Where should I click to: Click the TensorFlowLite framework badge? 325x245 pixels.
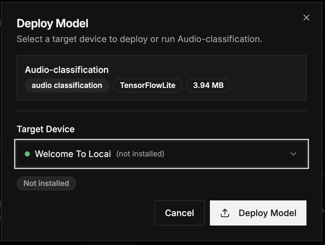pos(147,85)
